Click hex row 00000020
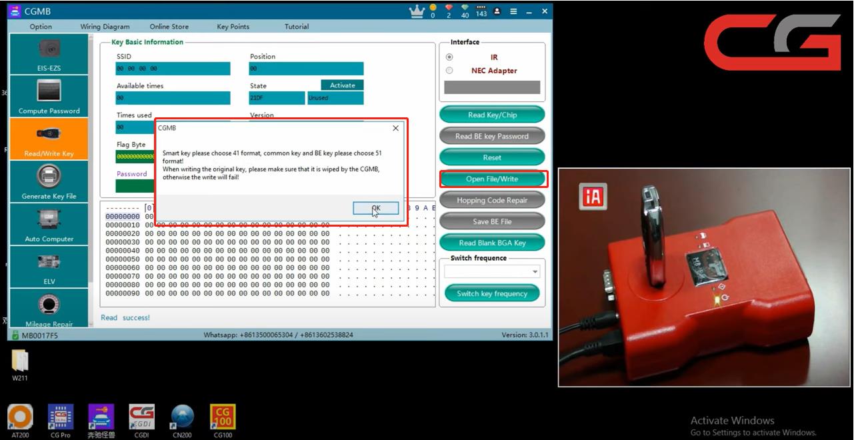The image size is (854, 440). coord(217,233)
